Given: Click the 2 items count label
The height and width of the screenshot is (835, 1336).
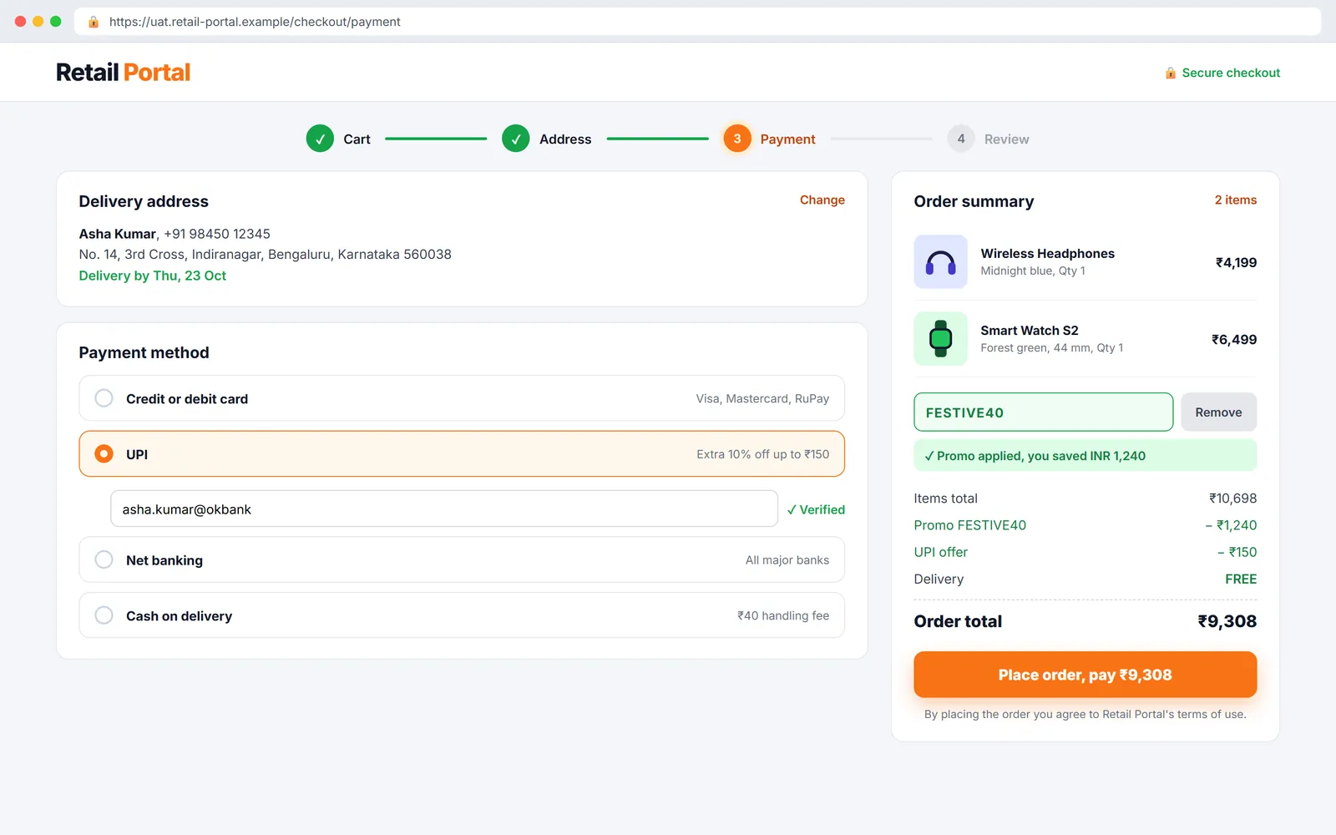Looking at the screenshot, I should (x=1235, y=200).
